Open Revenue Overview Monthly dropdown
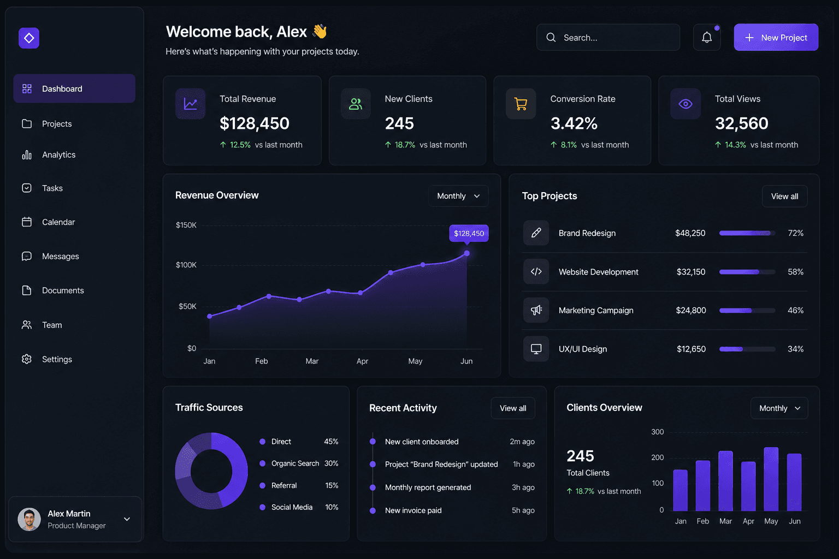 pyautogui.click(x=459, y=196)
